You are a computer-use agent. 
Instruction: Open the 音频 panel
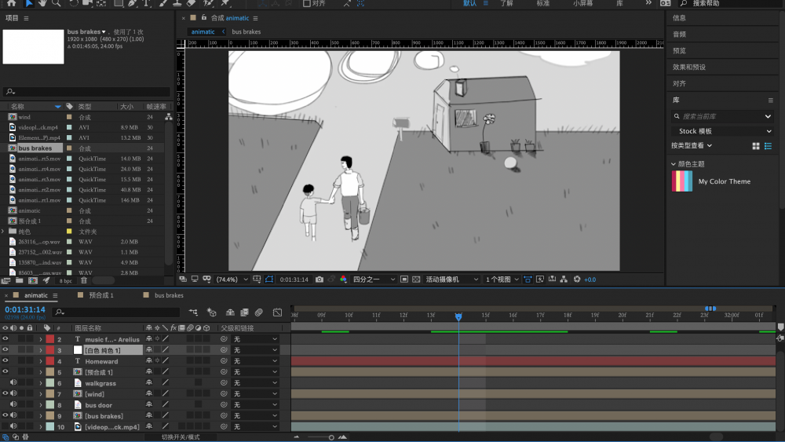[x=679, y=35]
